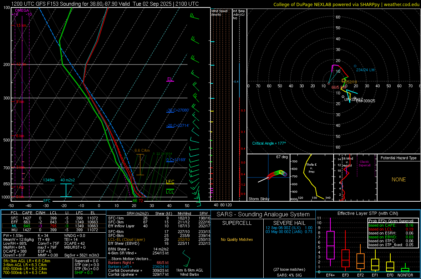Click the yellow LFC level label
Viewport: 421px width, 279px height.
click(170, 182)
